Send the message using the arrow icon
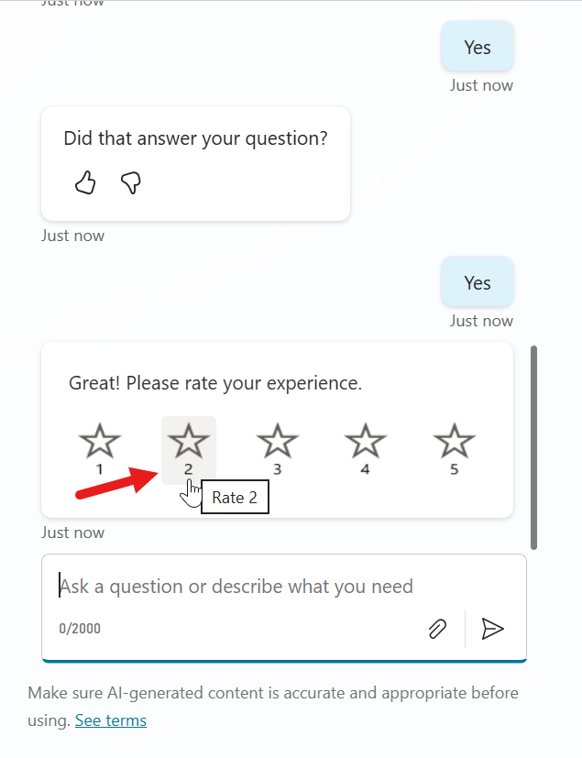This screenshot has width=582, height=758. [x=494, y=629]
